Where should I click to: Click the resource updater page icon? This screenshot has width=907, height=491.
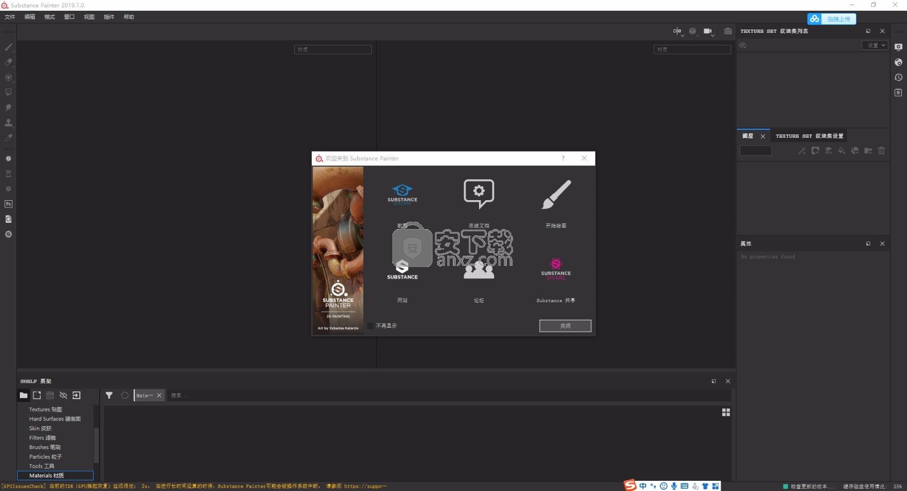tap(9, 219)
